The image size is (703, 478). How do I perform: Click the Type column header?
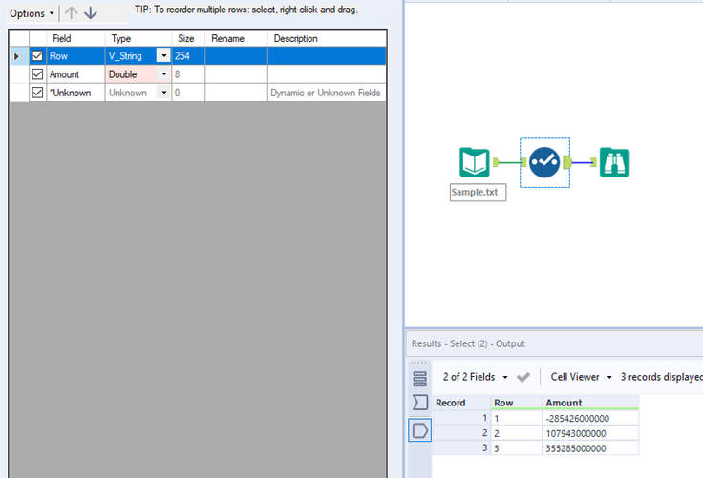[x=138, y=38]
